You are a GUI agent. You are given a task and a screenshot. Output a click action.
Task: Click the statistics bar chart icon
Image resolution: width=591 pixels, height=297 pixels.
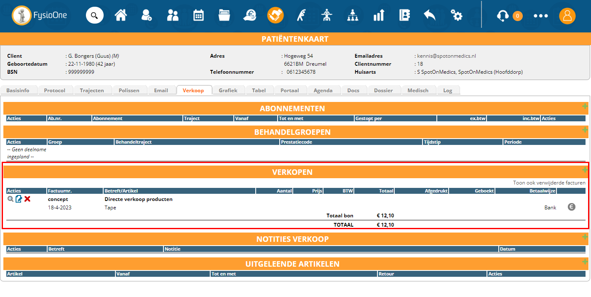379,16
